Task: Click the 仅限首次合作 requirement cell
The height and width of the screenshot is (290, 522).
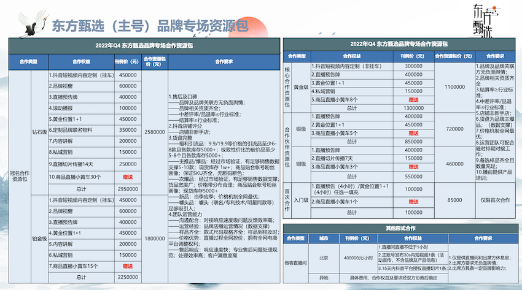Action: pyautogui.click(x=496, y=200)
